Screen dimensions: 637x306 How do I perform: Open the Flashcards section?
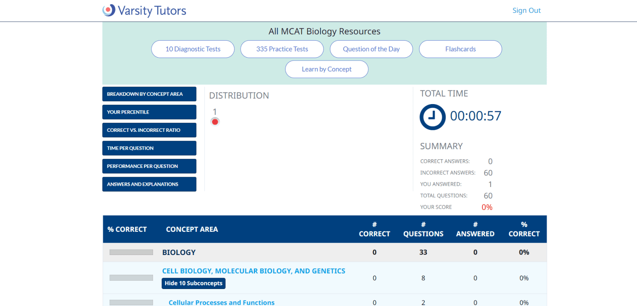click(460, 49)
